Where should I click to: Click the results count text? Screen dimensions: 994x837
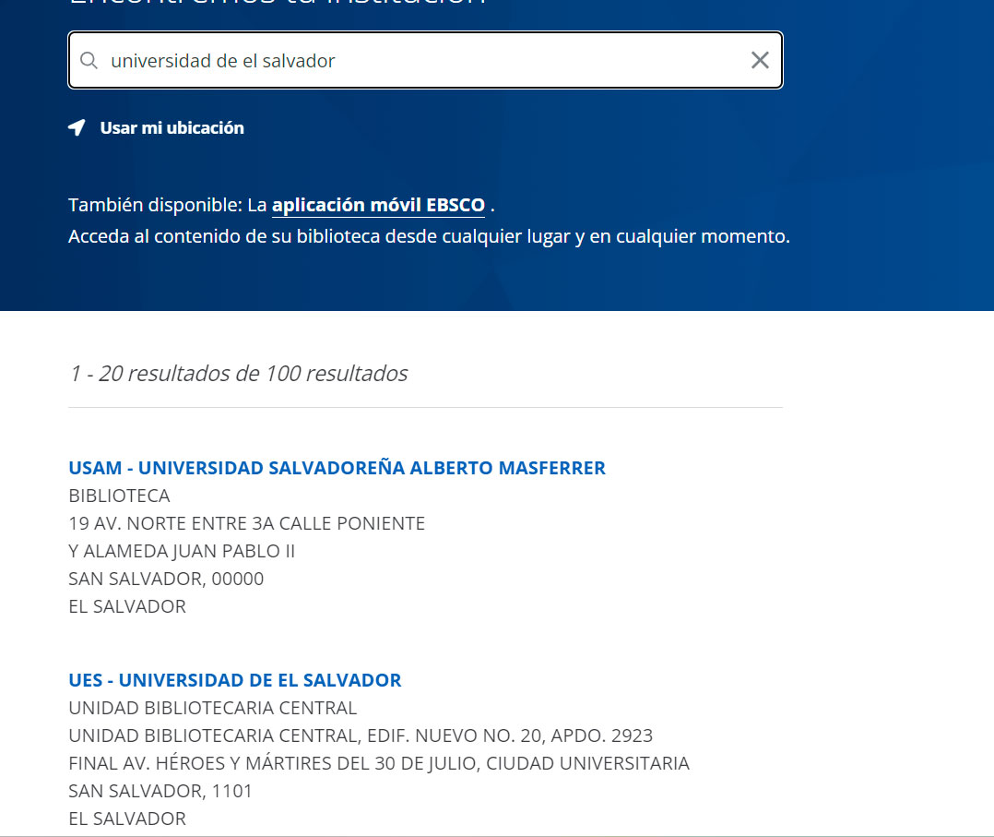pyautogui.click(x=238, y=373)
